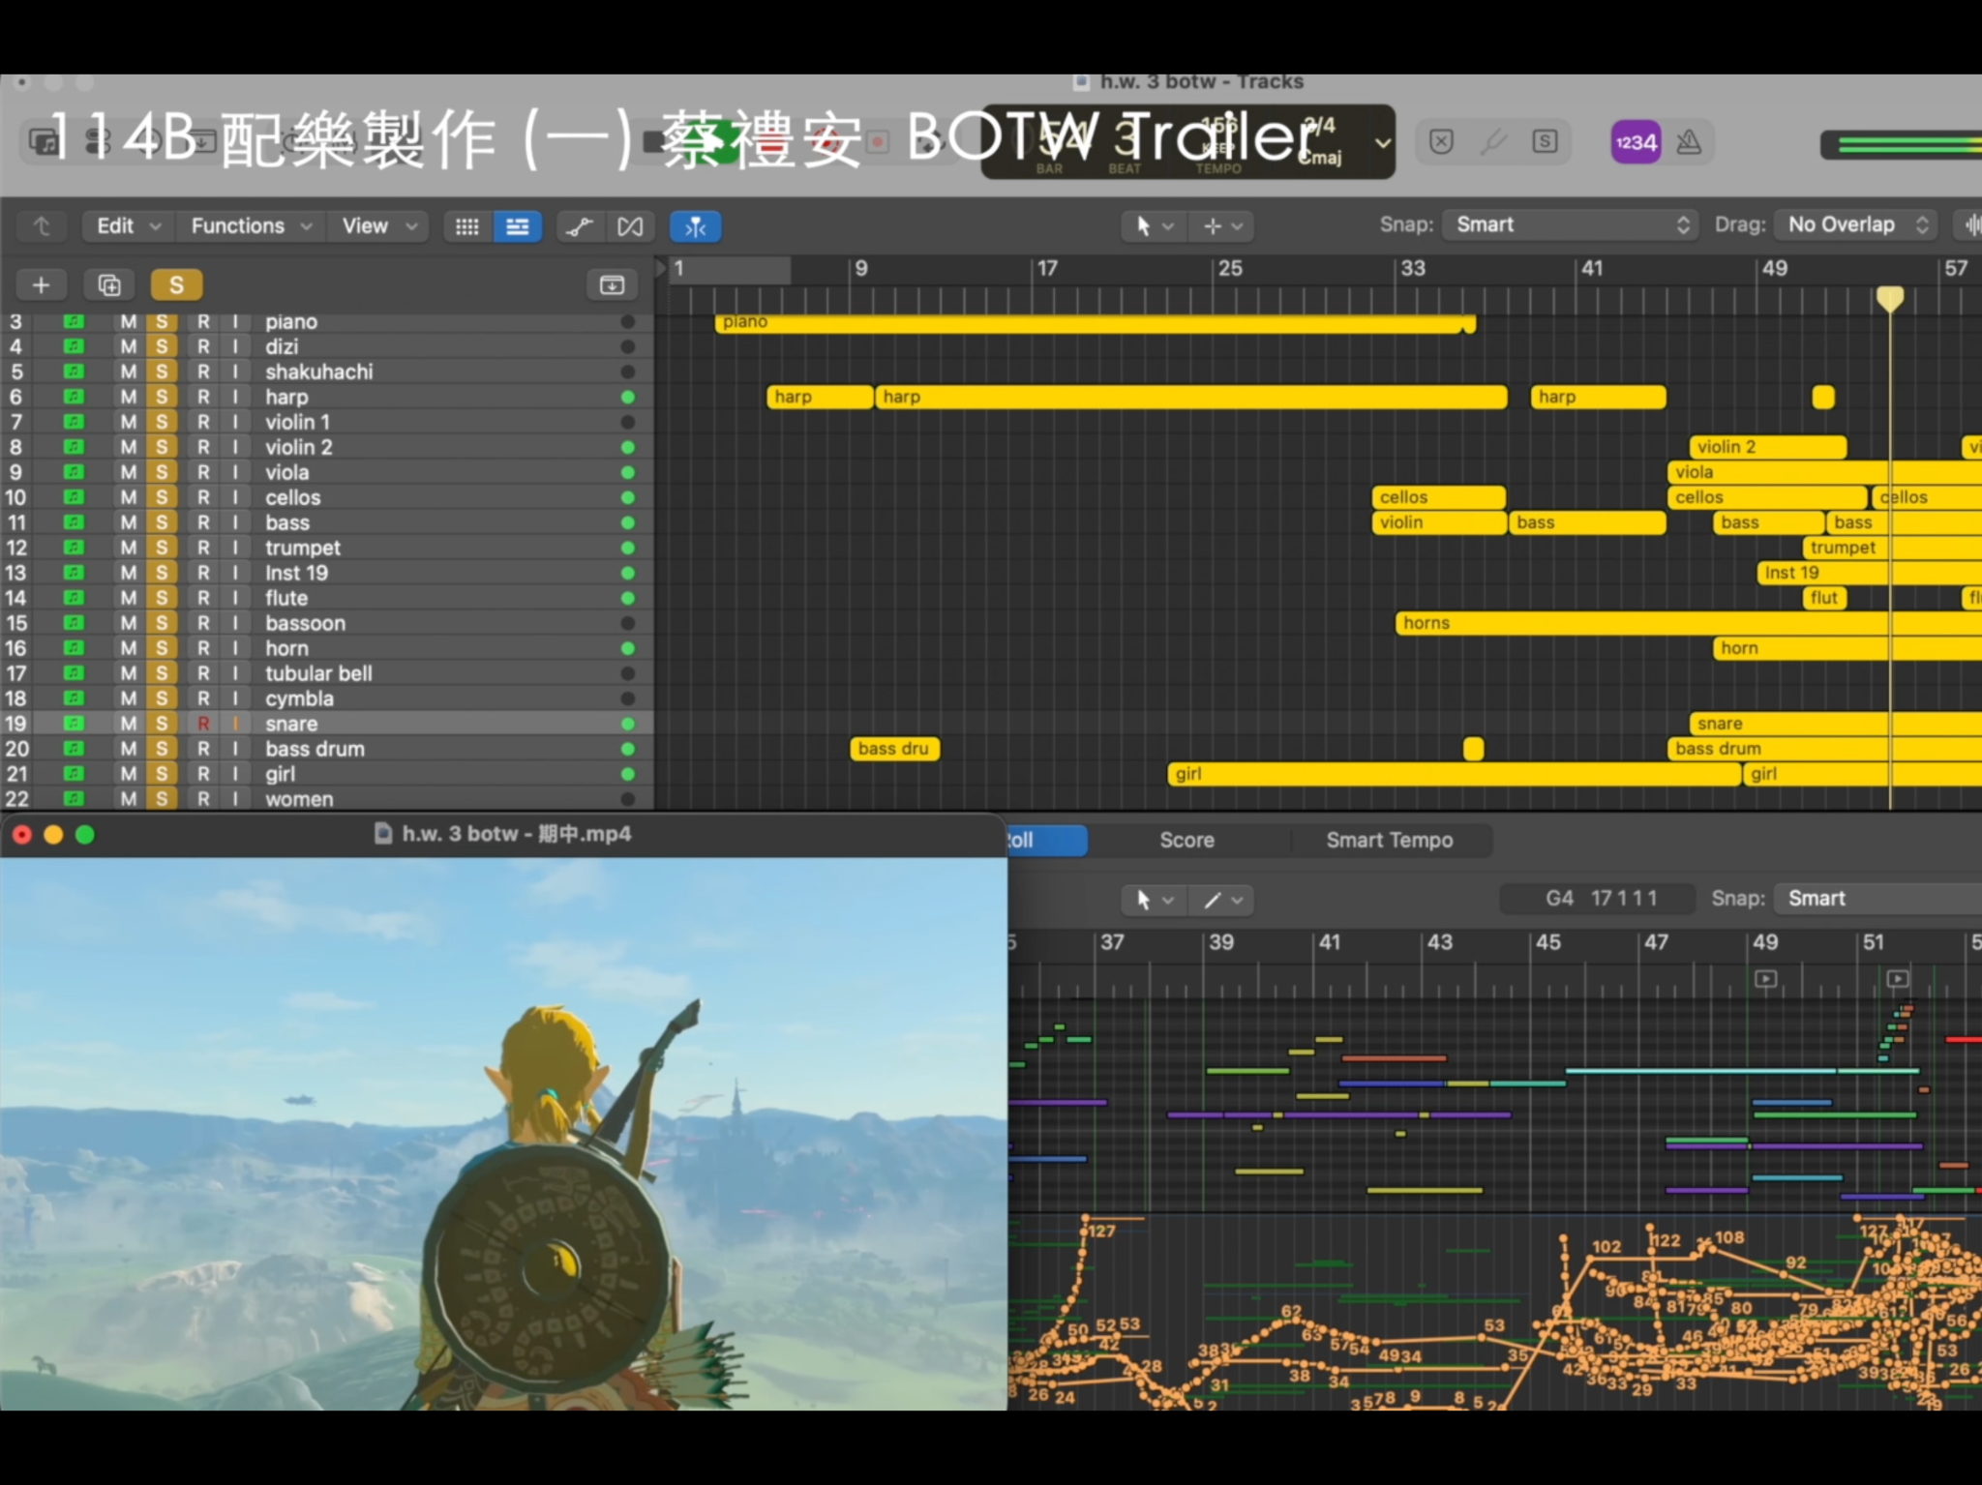
Task: Click the green instrument icon on viola track
Action: 74,473
